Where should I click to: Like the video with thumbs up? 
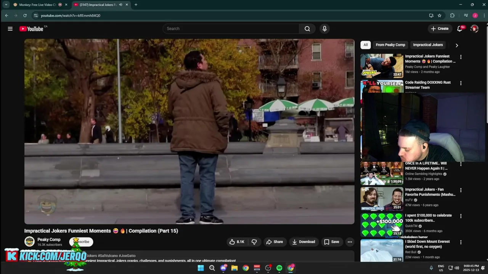click(x=236, y=242)
